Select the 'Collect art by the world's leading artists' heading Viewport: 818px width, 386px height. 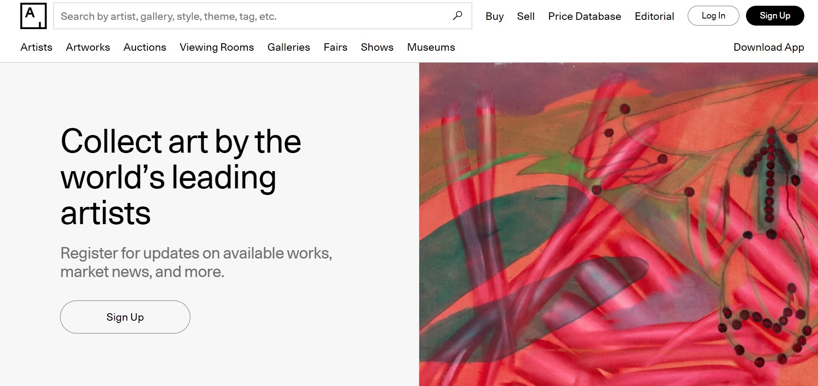tap(181, 176)
